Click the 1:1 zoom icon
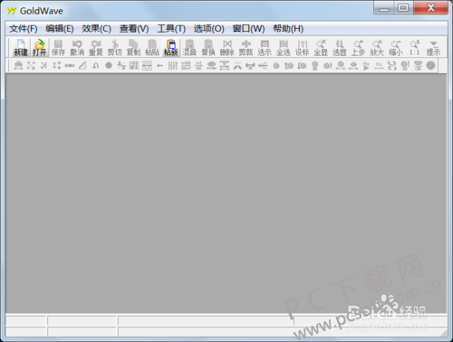The height and width of the screenshot is (342, 453). click(x=414, y=48)
